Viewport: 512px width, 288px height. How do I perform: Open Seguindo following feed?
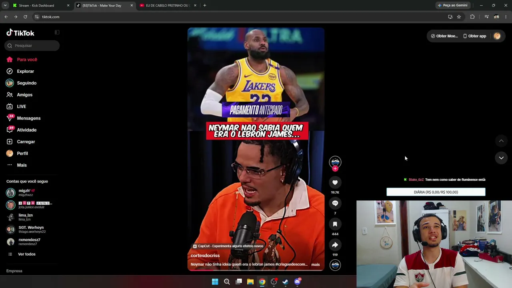(22, 83)
